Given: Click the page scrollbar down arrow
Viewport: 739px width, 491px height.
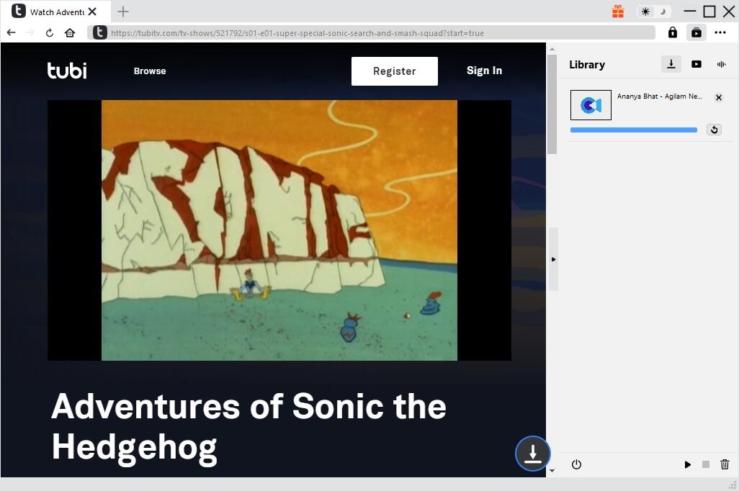Looking at the screenshot, I should pos(552,470).
